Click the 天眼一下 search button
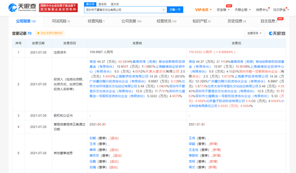 pyautogui.click(x=175, y=9)
